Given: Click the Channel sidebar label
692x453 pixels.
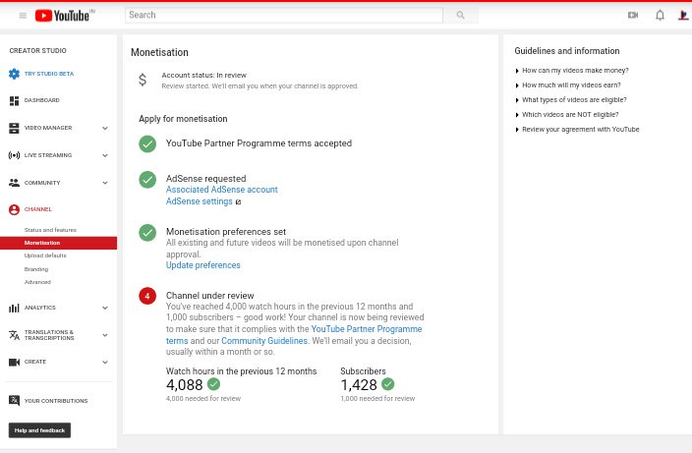Looking at the screenshot, I should tap(38, 209).
